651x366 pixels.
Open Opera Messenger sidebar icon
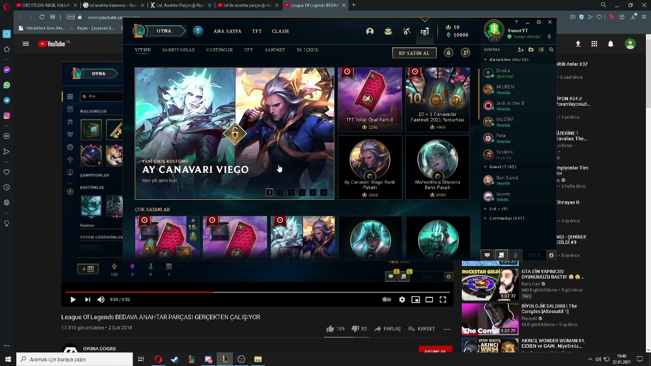[x=7, y=70]
